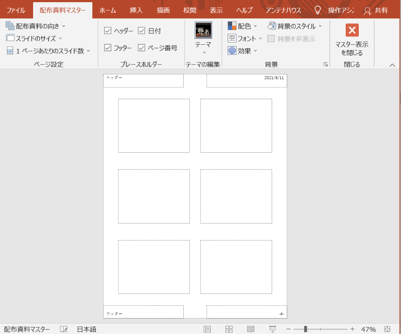Screen dimensions: 401x334
Task: Expand the 背景のスタイル dropdown
Action: click(x=295, y=26)
